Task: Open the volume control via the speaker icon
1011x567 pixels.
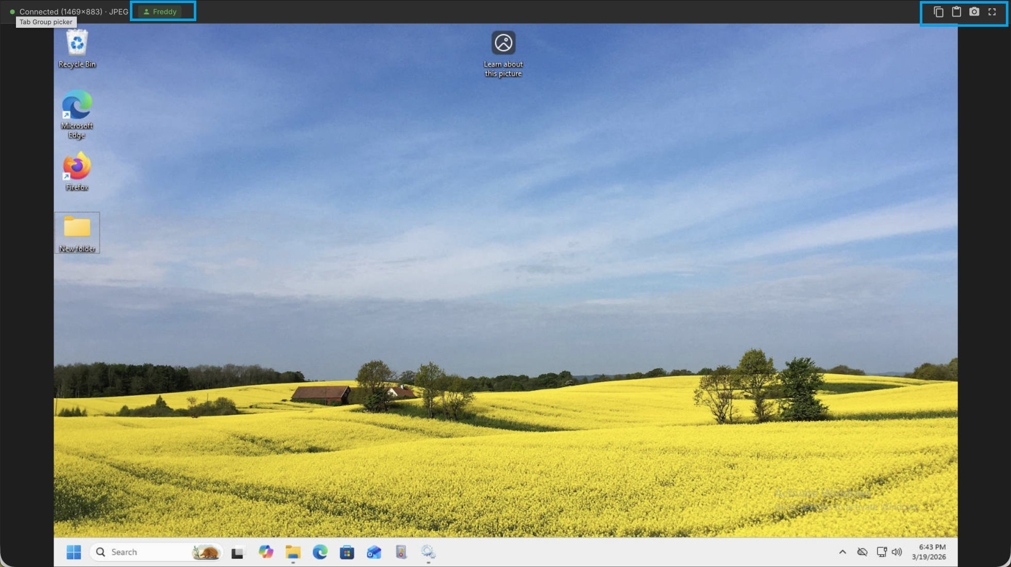Action: click(897, 552)
